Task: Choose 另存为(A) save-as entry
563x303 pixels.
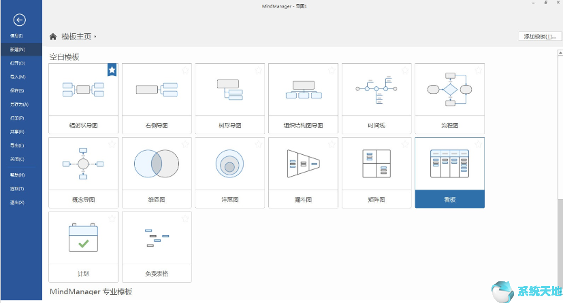Action: [x=19, y=104]
